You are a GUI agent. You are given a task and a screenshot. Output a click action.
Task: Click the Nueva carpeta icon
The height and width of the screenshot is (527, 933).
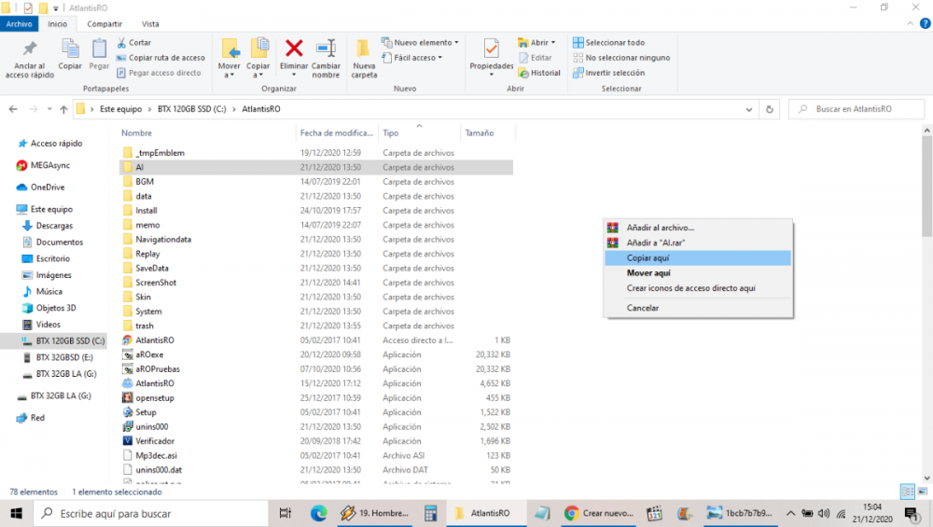364,56
